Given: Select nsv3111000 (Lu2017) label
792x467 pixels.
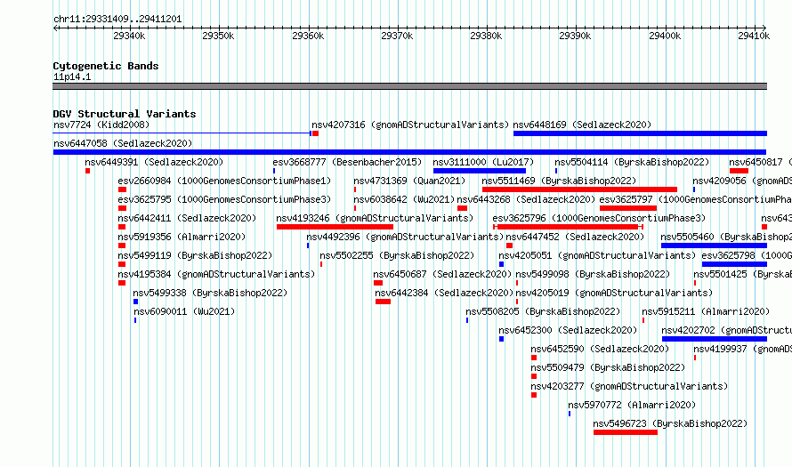Looking at the screenshot, I should (483, 162).
